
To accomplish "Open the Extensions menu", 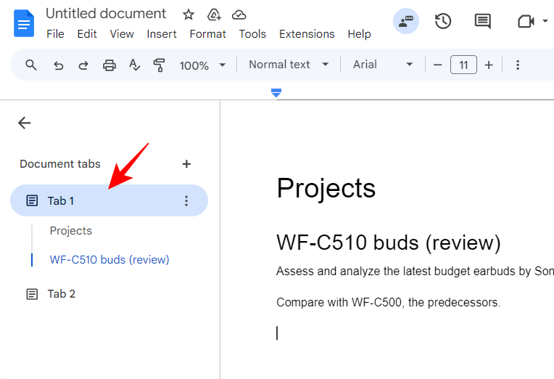I will [x=307, y=34].
